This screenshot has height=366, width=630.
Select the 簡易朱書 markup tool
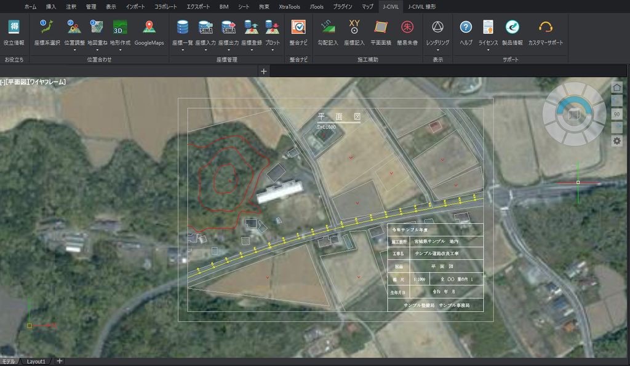[407, 32]
